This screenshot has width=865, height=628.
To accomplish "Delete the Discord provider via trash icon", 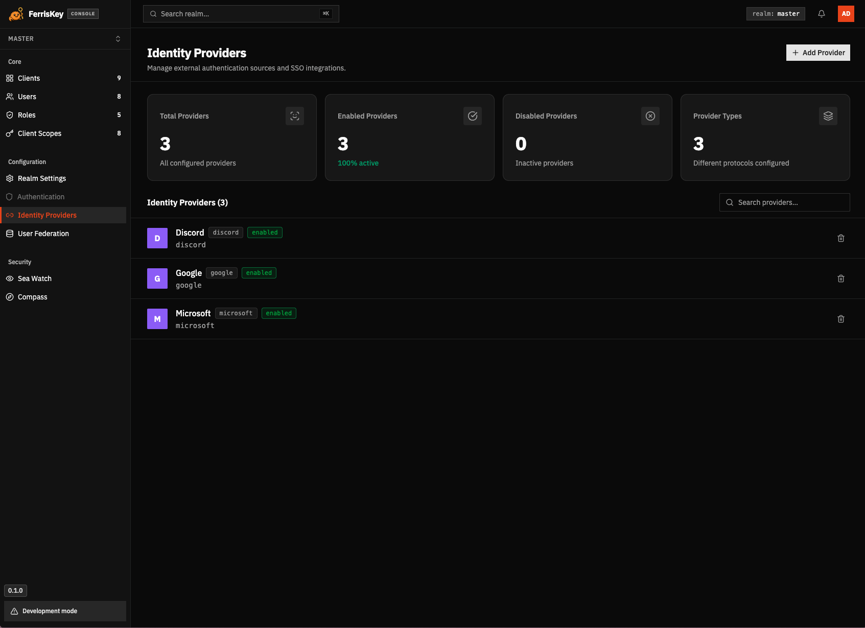I will point(840,238).
